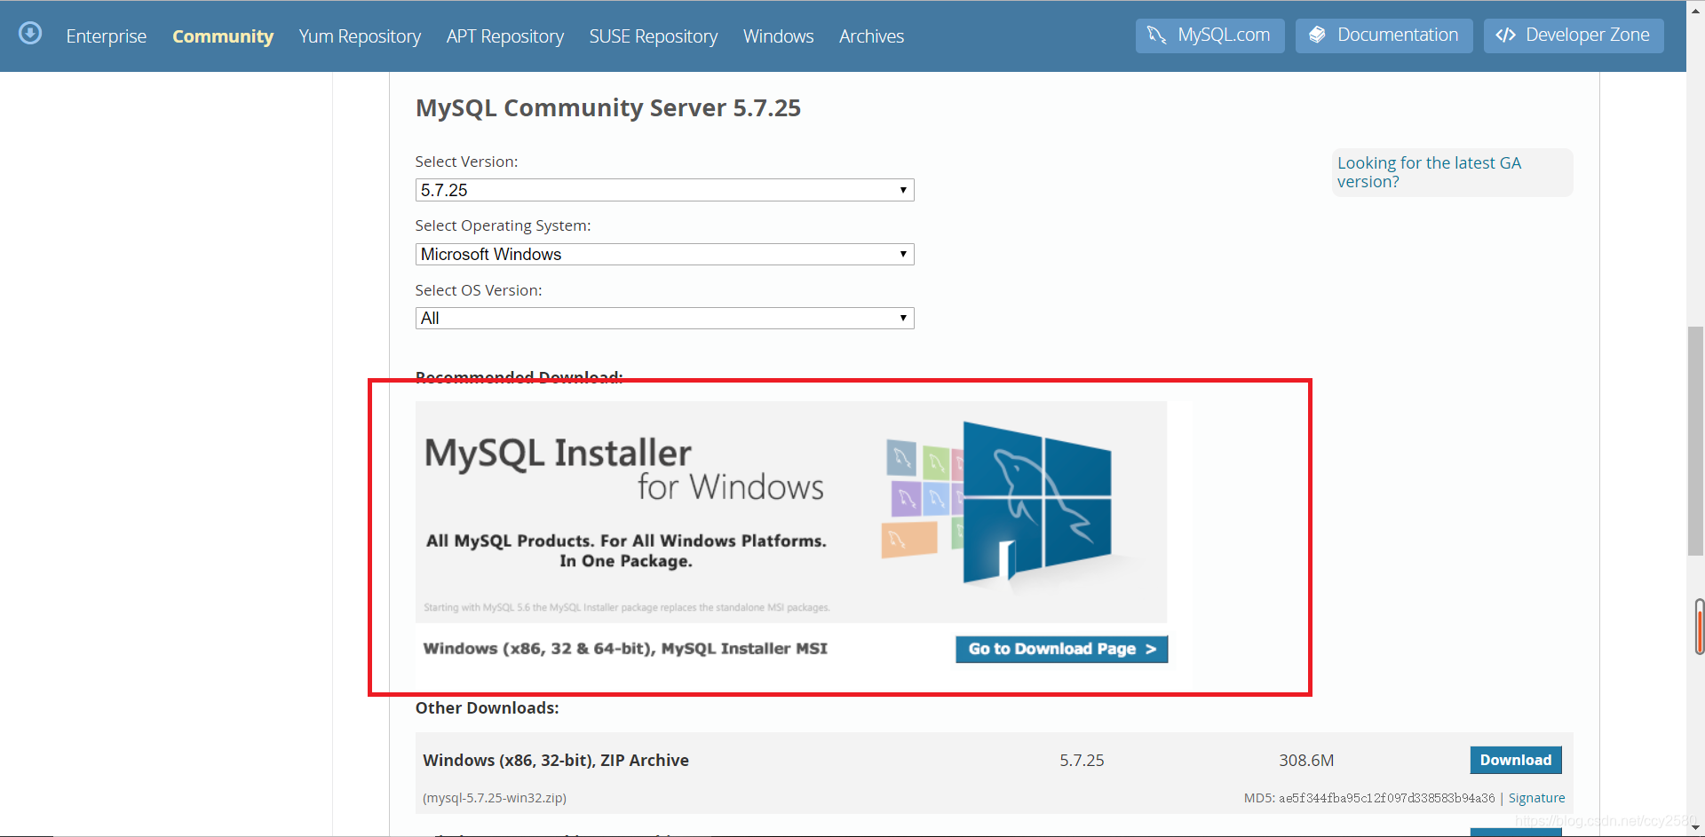Image resolution: width=1705 pixels, height=837 pixels.
Task: Click the MySQL Installer for Windows banner
Action: point(791,512)
